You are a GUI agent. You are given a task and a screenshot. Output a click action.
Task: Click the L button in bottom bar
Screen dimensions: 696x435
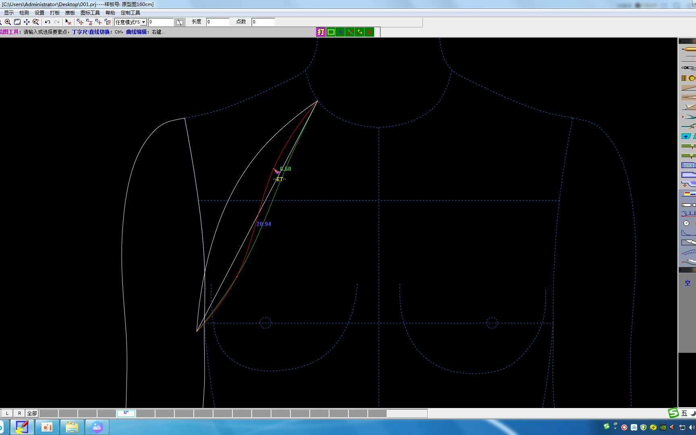(x=7, y=413)
